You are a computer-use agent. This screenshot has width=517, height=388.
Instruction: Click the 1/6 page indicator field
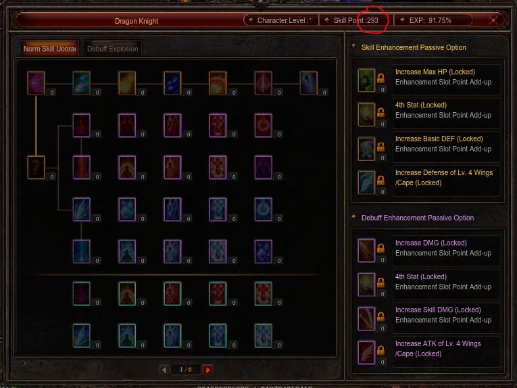point(186,370)
